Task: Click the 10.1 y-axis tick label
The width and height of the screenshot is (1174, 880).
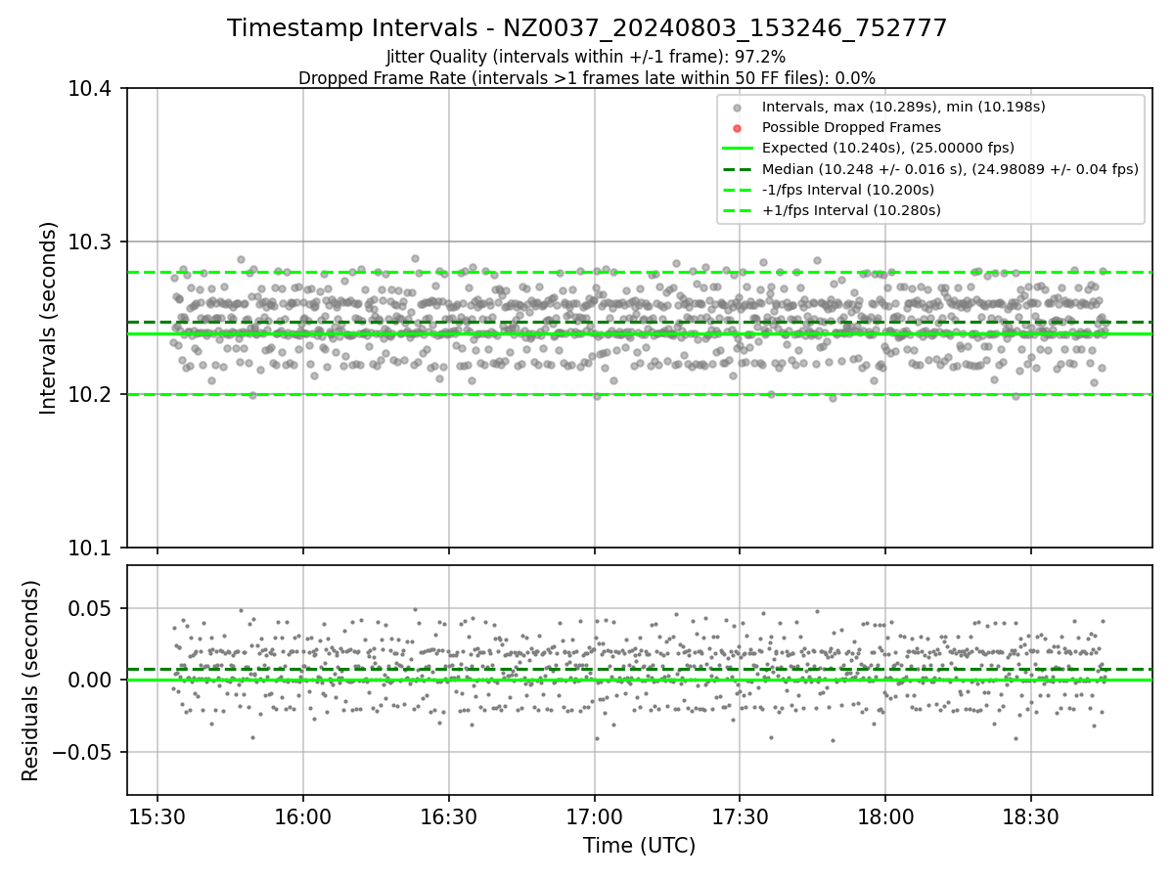Action: click(92, 548)
